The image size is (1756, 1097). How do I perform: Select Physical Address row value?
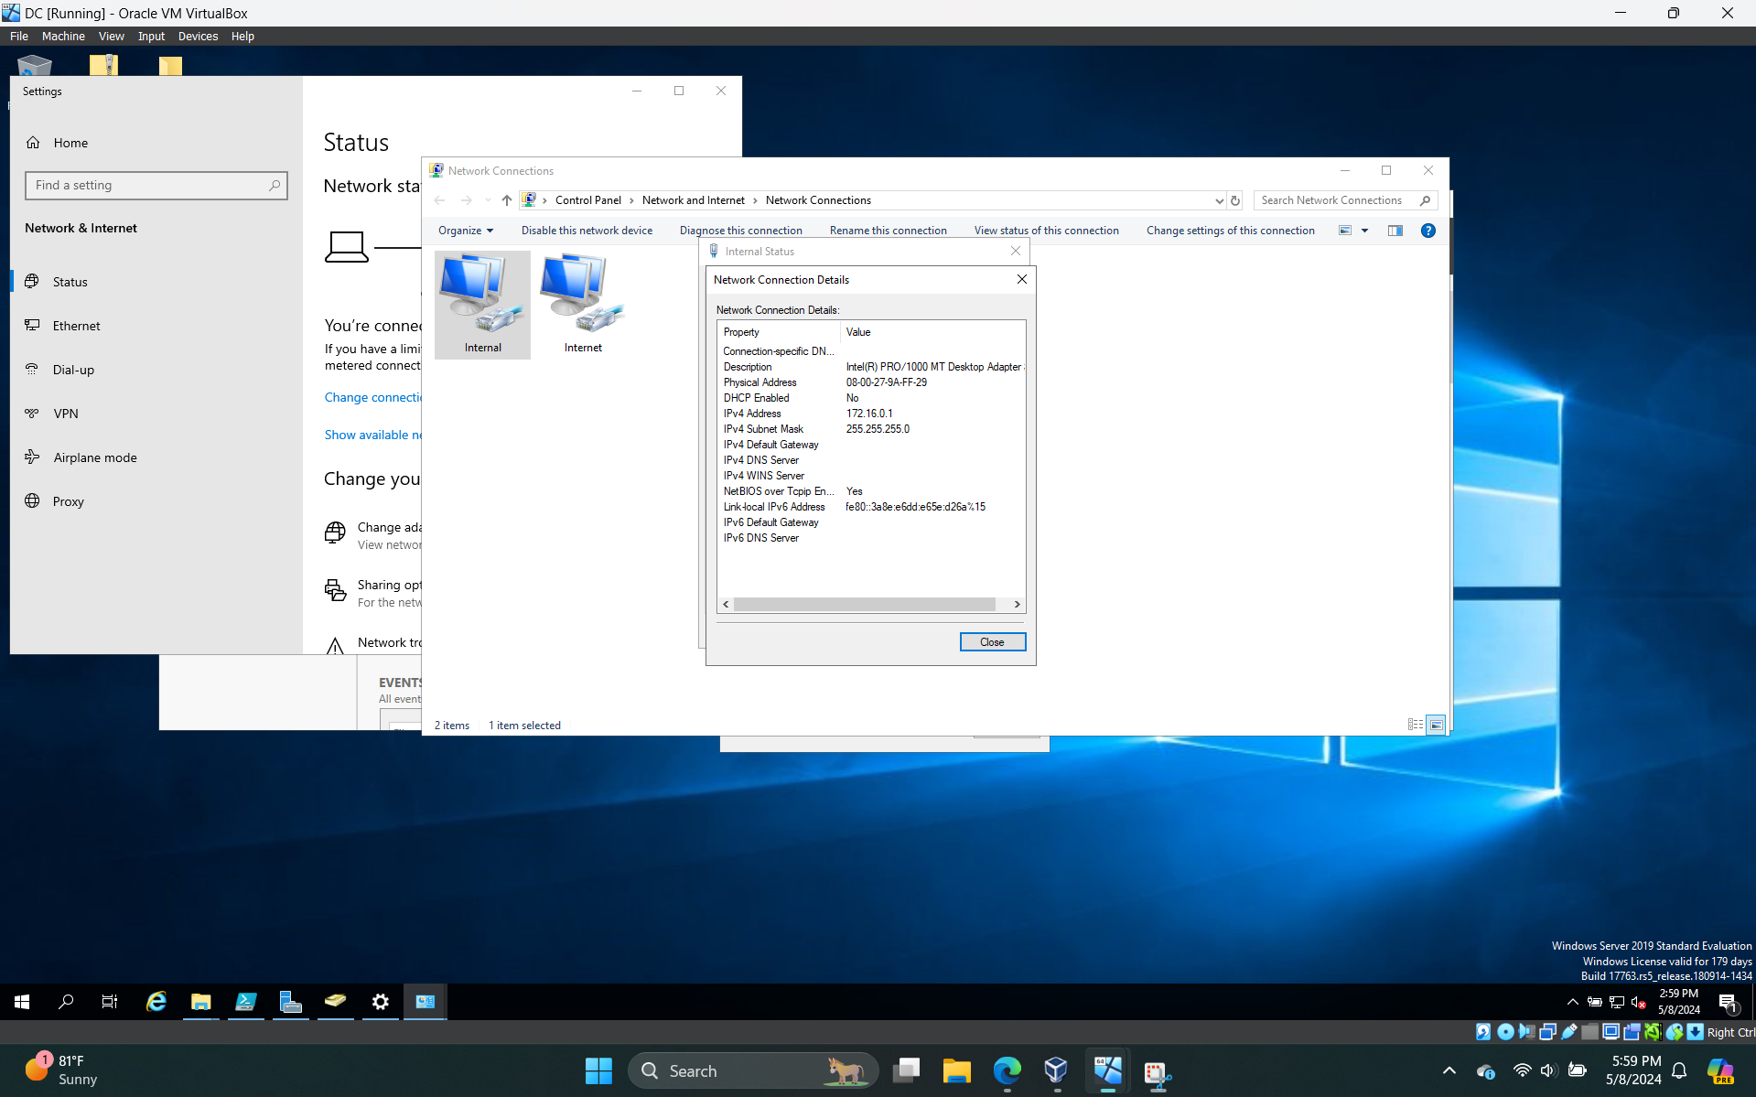point(886,382)
